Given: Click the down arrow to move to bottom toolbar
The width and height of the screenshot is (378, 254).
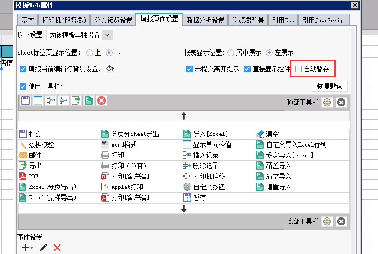Looking at the screenshot, I should [183, 208].
